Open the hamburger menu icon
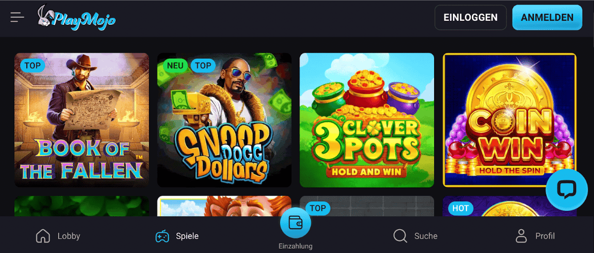 coord(17,17)
